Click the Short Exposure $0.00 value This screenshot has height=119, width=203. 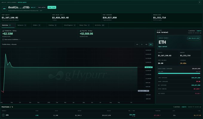click(198, 81)
